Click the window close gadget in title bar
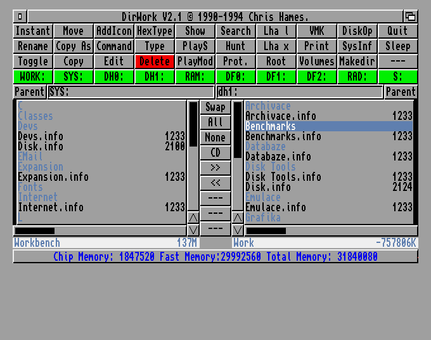Screen dimensions: 431x340 tap(20, 16)
